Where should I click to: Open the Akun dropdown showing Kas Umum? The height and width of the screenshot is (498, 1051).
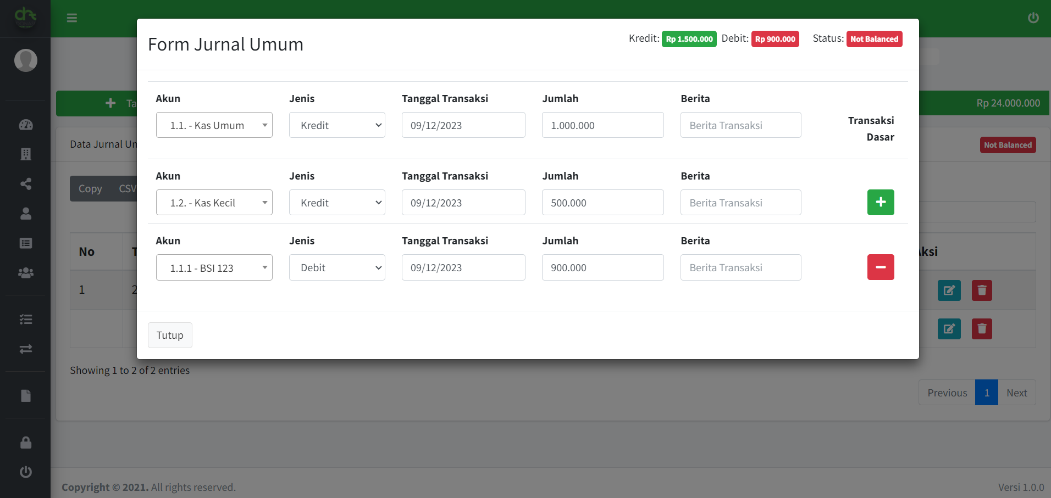[214, 125]
